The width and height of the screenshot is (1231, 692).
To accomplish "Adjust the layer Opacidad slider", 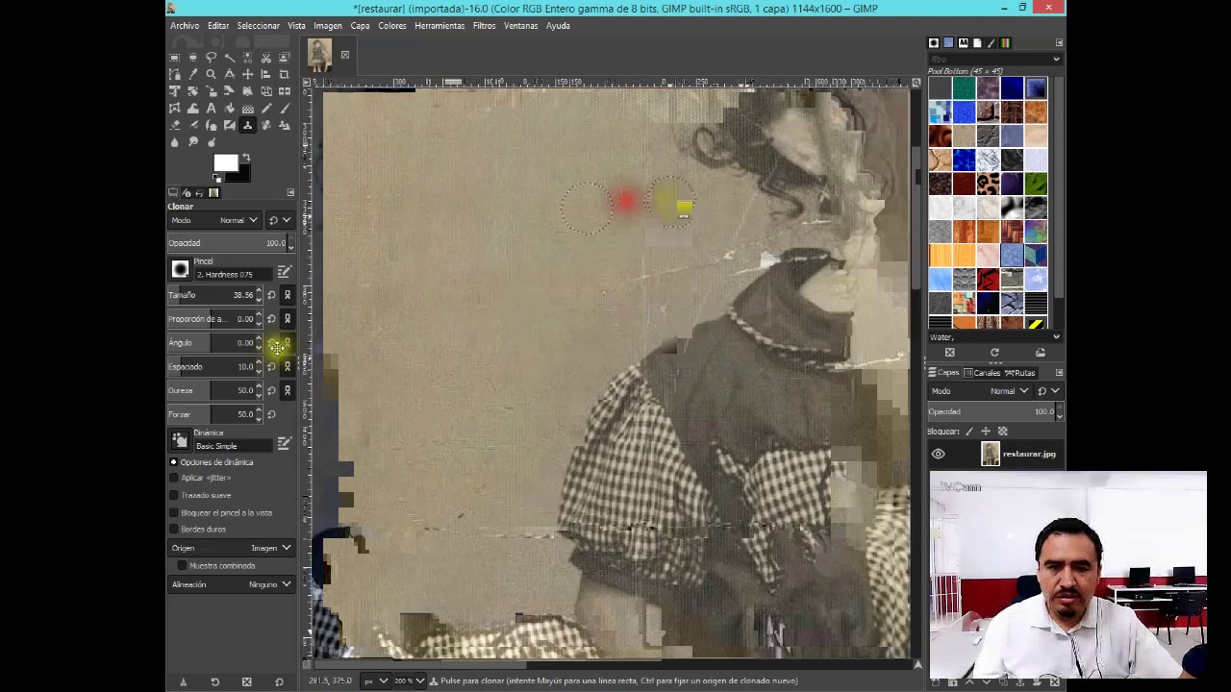I will pyautogui.click(x=992, y=411).
